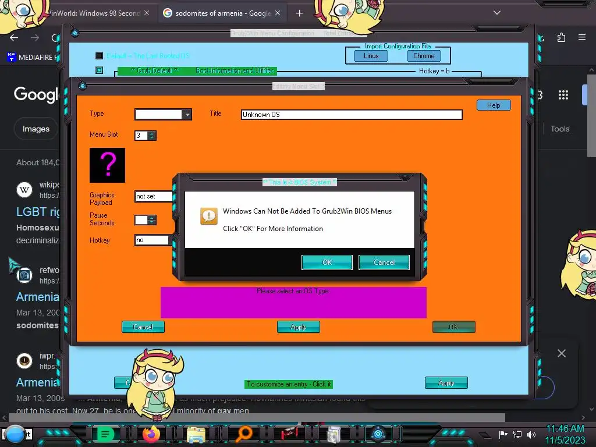Click the Linux import configuration button
Image resolution: width=596 pixels, height=447 pixels.
(x=371, y=56)
